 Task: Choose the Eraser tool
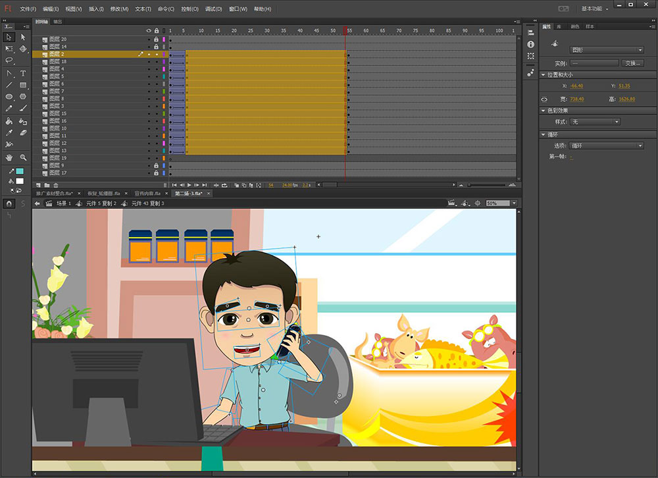23,132
